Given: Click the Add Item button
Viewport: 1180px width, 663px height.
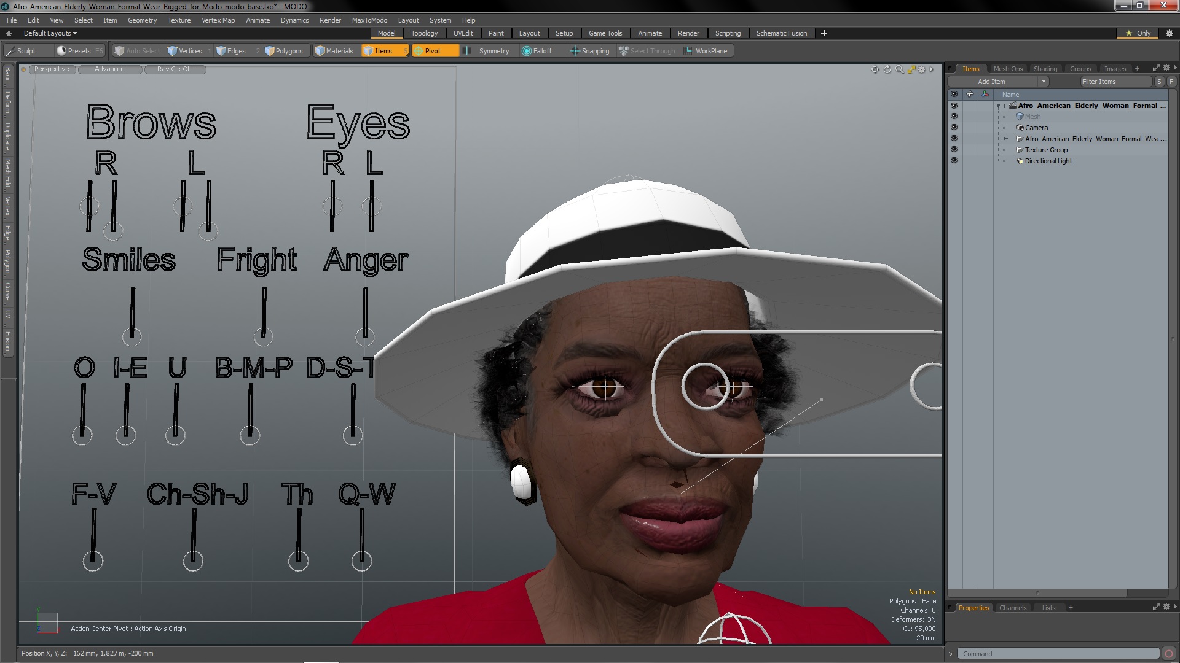Looking at the screenshot, I should tap(991, 82).
